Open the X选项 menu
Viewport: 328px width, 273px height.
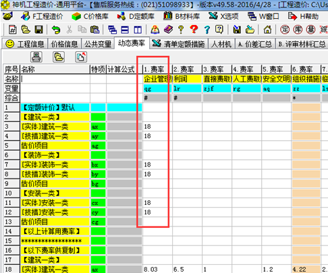223,16
